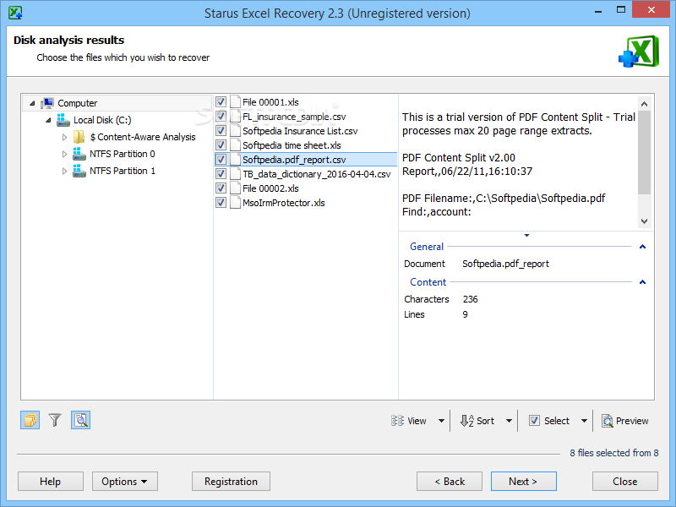Screen dimensions: 676x507
Task: Click preview scrollbar up arrow
Action: (x=644, y=104)
